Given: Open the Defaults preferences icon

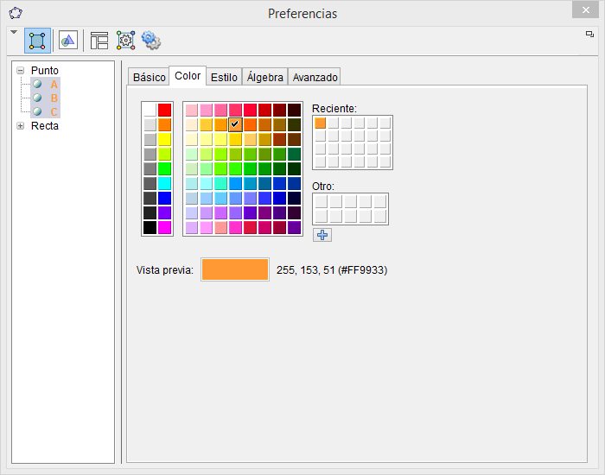Looking at the screenshot, I should (126, 41).
